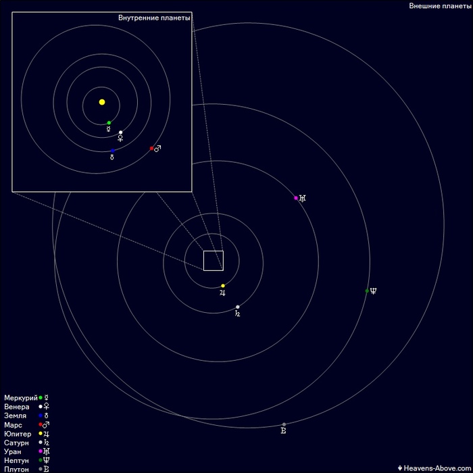Click the small white square at the chart center
This screenshot has height=473, width=473.
pos(213,260)
